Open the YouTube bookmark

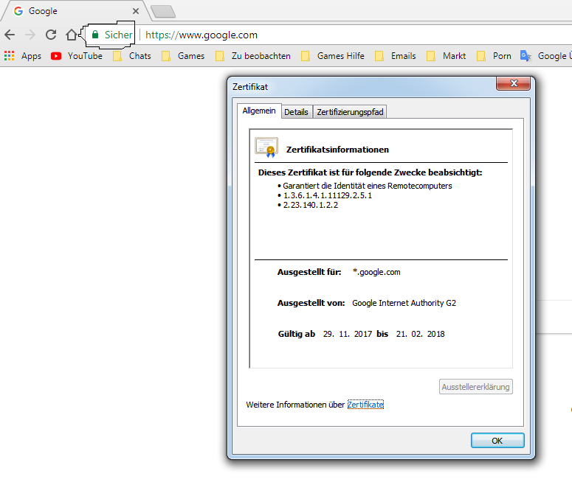[x=77, y=56]
